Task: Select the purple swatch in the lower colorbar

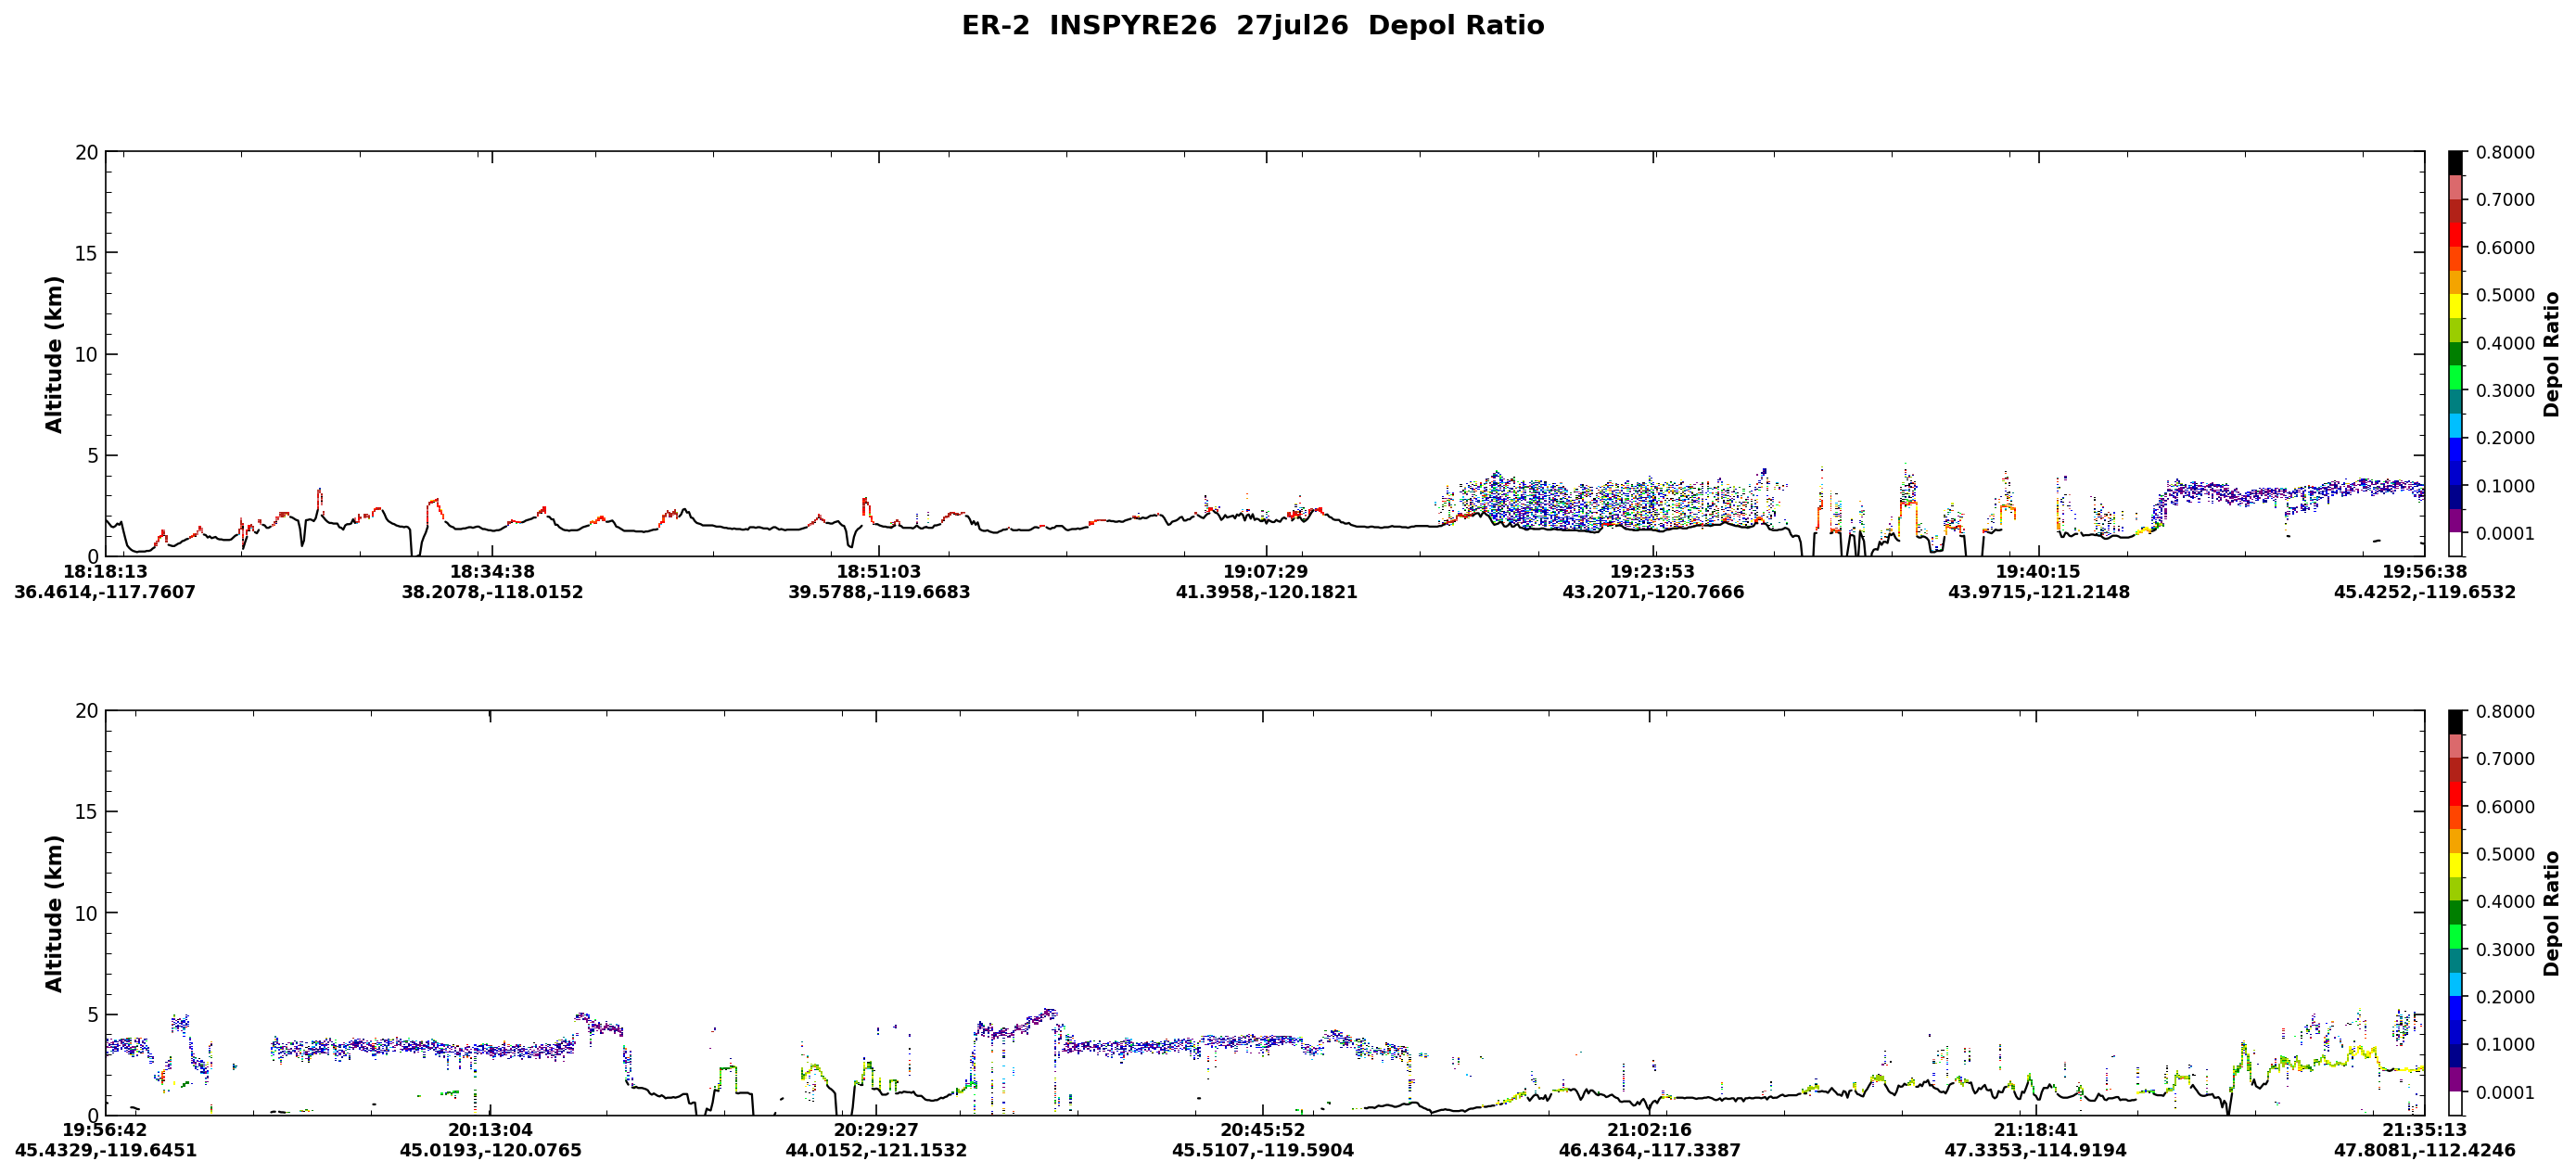Action: (x=2455, y=1079)
